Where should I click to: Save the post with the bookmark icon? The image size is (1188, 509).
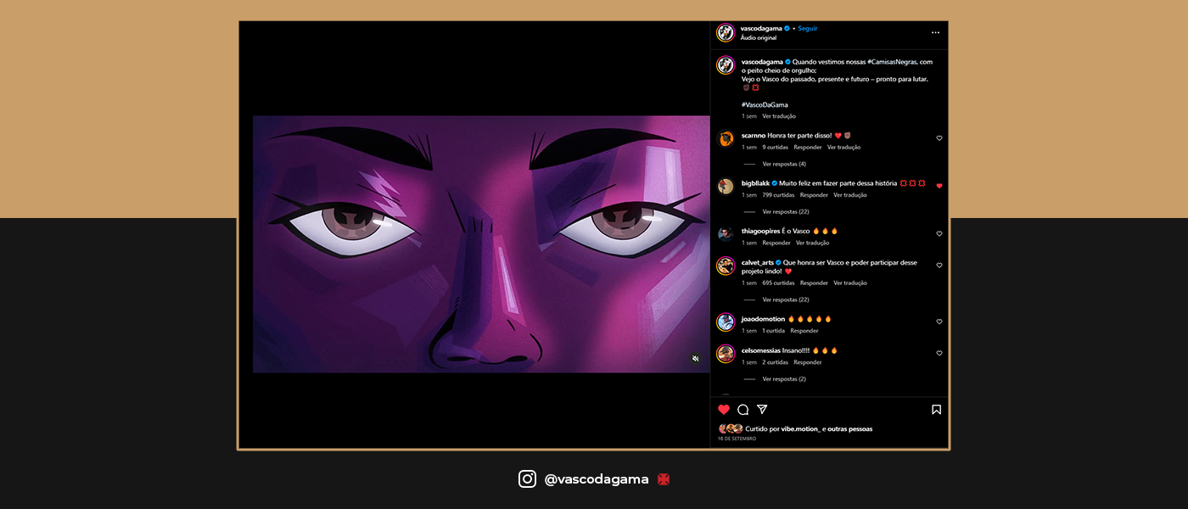937,409
